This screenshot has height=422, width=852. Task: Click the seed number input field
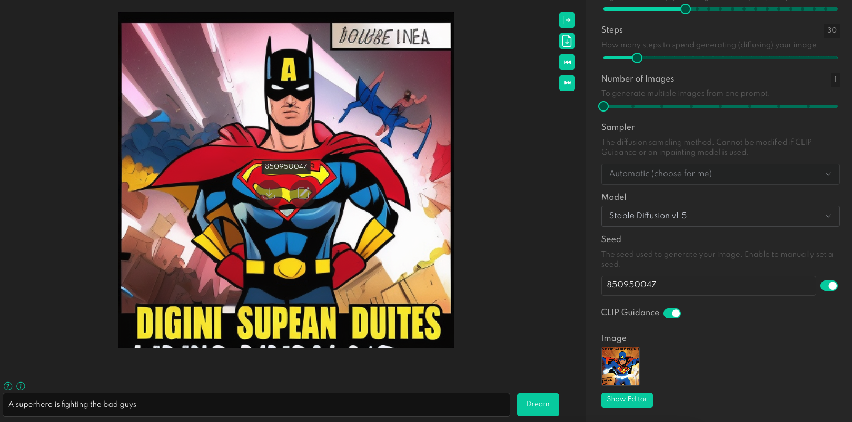pos(709,285)
